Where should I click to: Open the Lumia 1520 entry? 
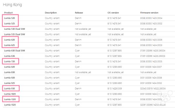tap(10, 105)
